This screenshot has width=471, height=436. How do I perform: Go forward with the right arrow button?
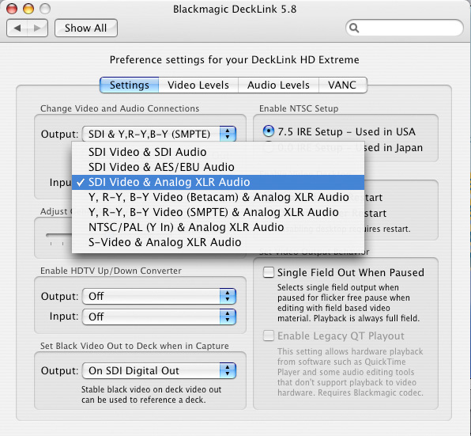click(38, 28)
